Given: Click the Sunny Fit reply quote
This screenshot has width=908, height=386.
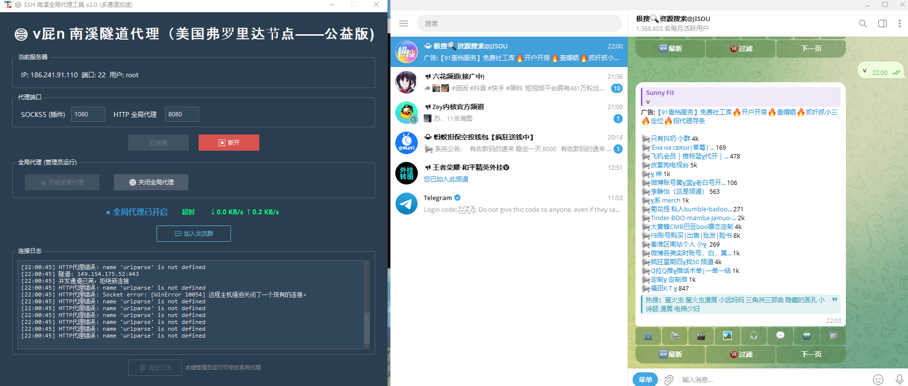Looking at the screenshot, I should point(740,97).
